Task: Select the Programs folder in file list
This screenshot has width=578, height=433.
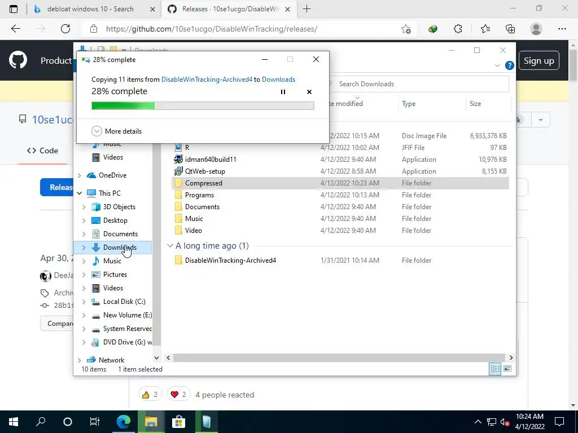Action: tap(199, 195)
